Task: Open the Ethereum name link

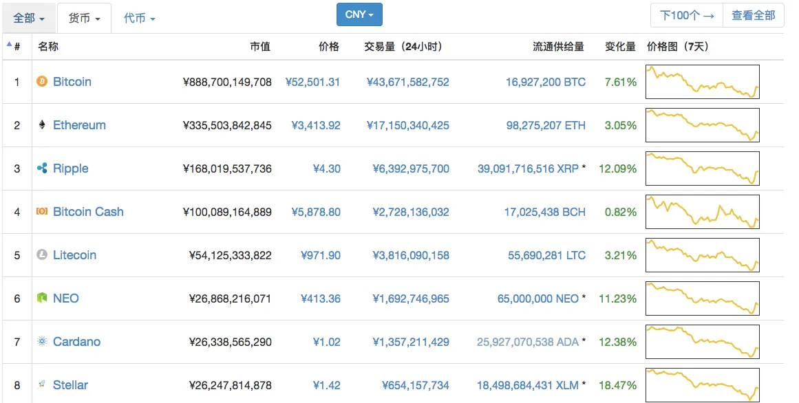Action: 80,125
